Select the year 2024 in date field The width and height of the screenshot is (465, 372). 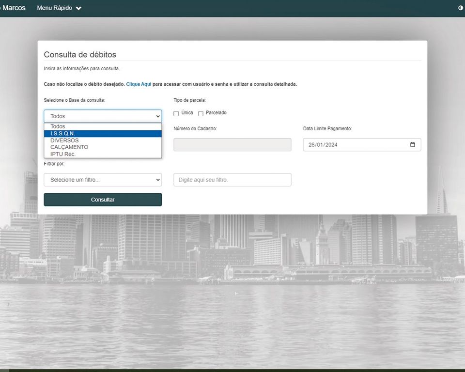click(331, 145)
